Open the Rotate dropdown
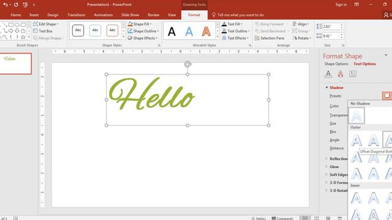This screenshot has width=392, height=220. (x=302, y=38)
